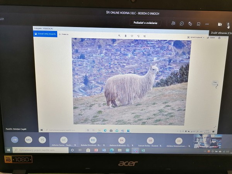Select the RD participant tile
The image size is (232, 174).
point(93,140)
